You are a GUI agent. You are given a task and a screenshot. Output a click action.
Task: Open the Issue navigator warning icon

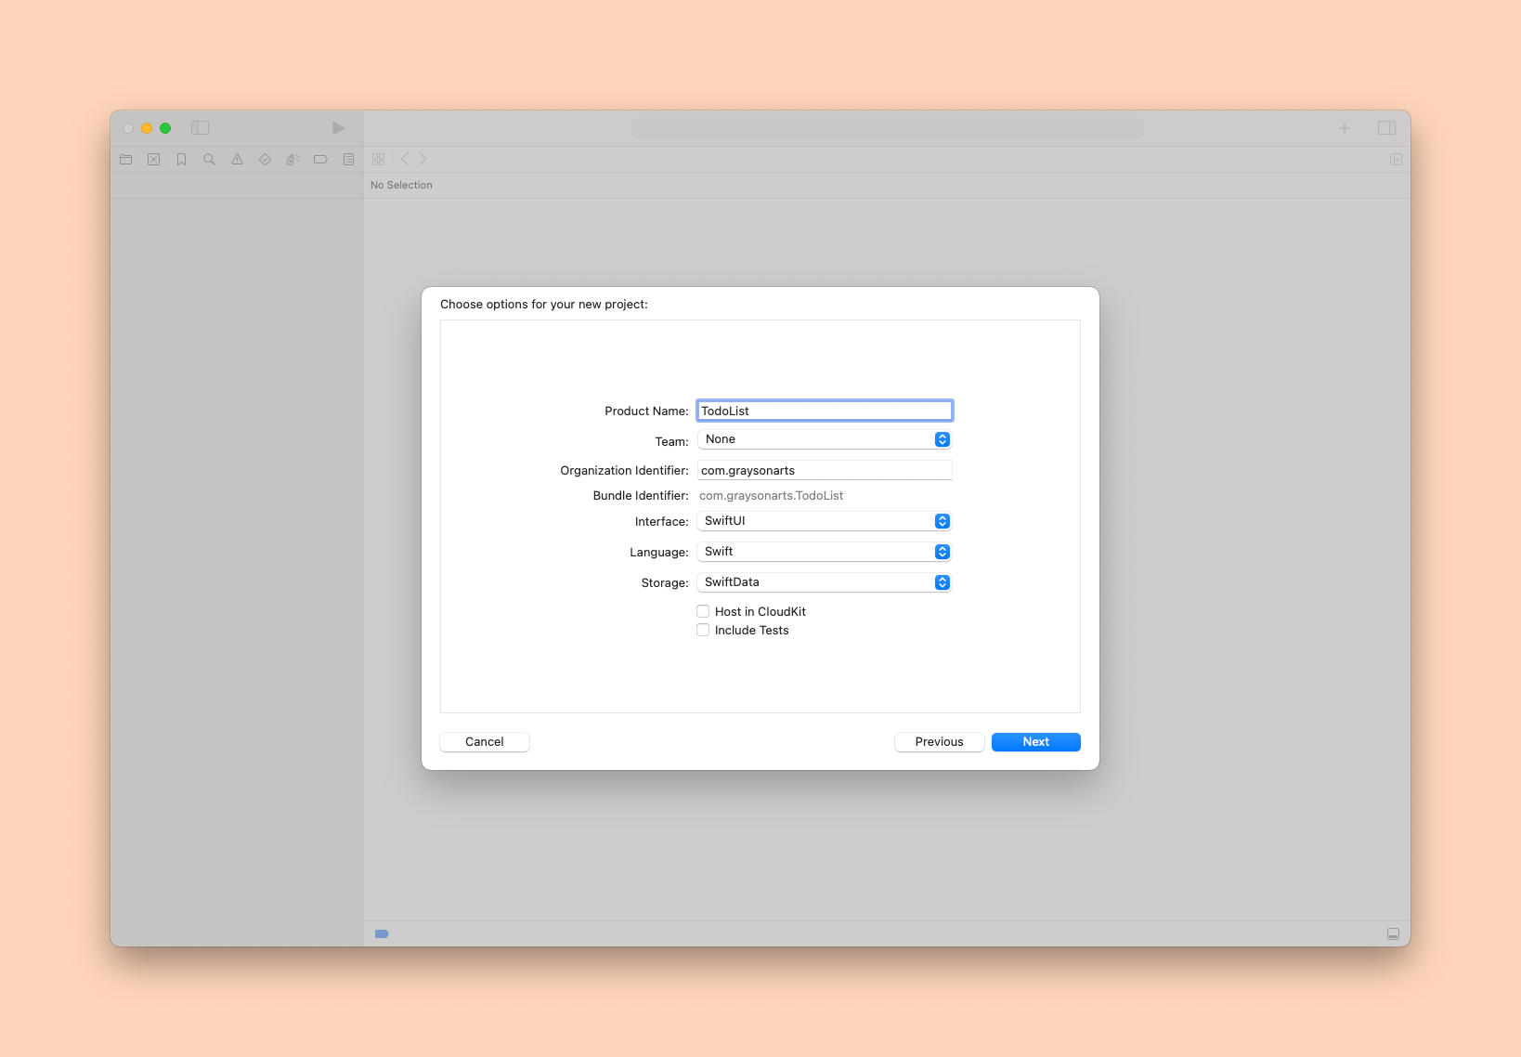(x=238, y=160)
